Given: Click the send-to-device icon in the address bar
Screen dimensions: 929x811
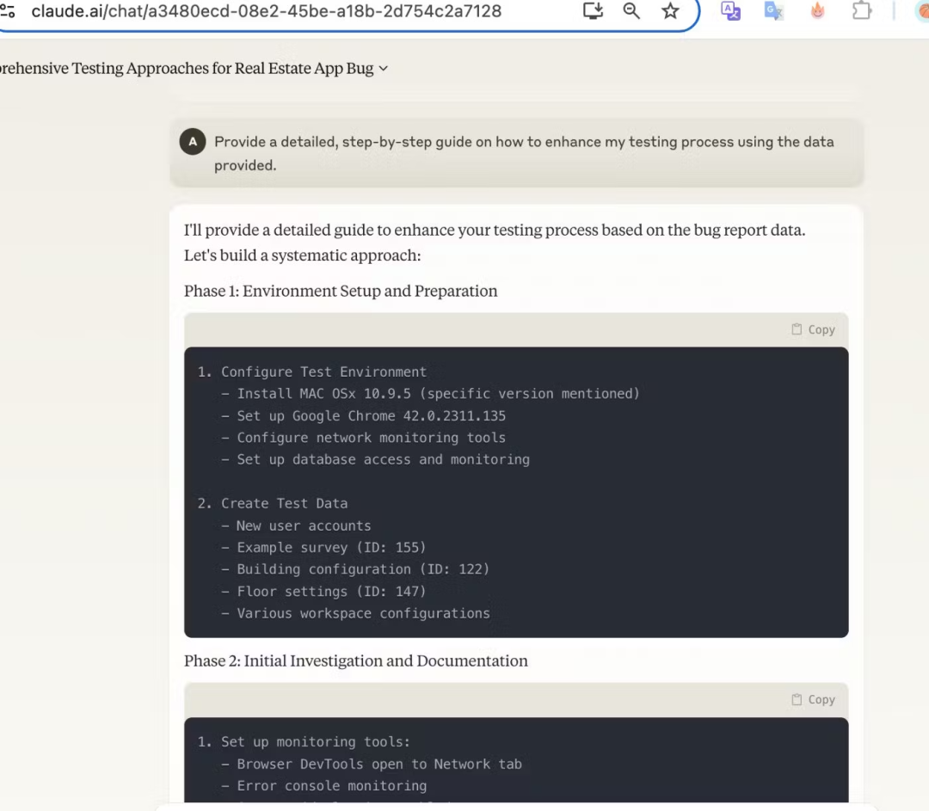Looking at the screenshot, I should tap(593, 11).
